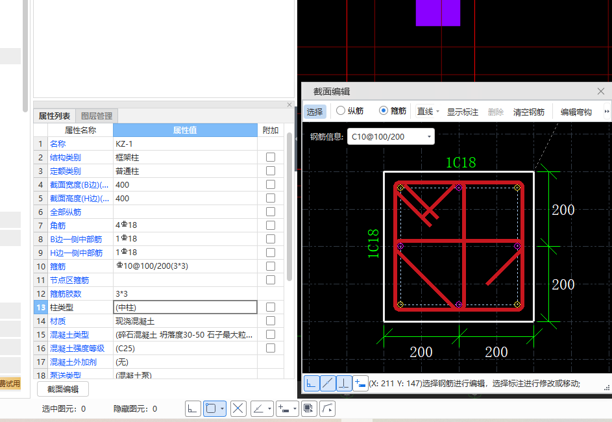Click the top 1C18 rebar annotation

[x=461, y=162]
